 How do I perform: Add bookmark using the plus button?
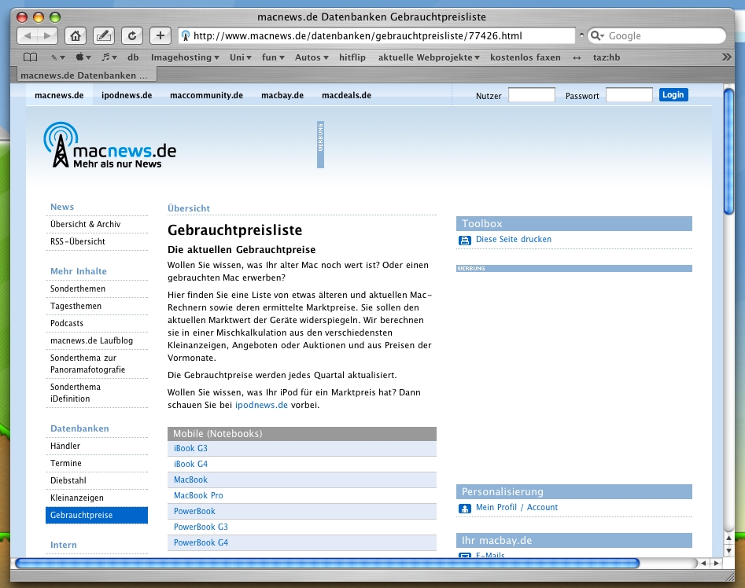click(160, 35)
